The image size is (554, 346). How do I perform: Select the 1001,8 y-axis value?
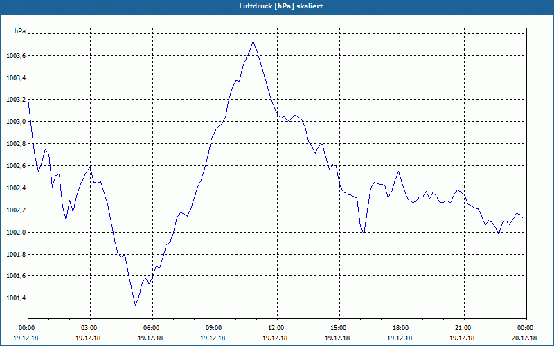(16, 254)
